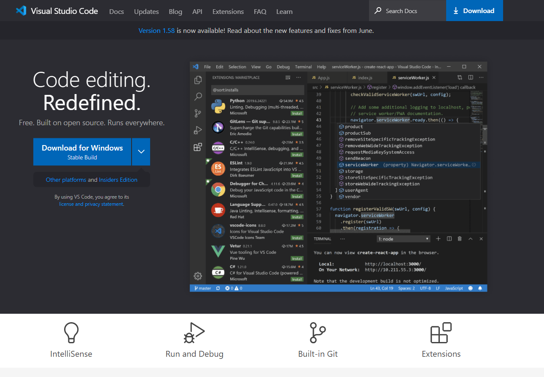Click the blue Download button in the header
The height and width of the screenshot is (377, 544).
pos(474,11)
